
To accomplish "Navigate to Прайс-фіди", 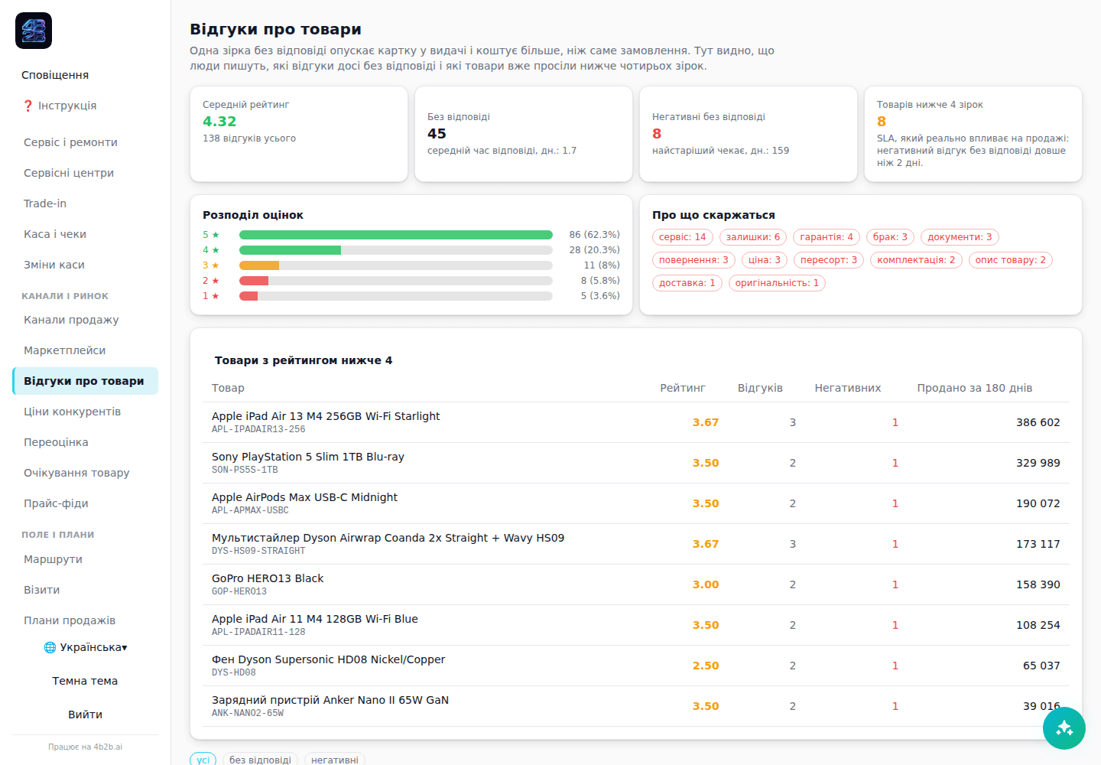I will point(85,503).
